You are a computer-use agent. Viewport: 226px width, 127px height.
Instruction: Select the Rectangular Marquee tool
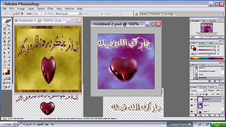coord(5,26)
